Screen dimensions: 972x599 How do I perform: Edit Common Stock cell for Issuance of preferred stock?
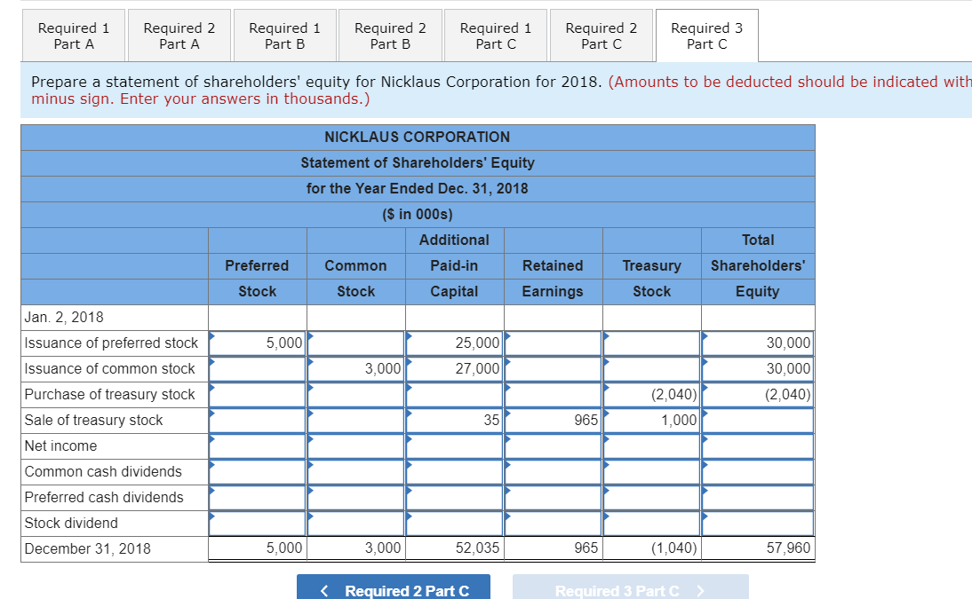pos(355,343)
